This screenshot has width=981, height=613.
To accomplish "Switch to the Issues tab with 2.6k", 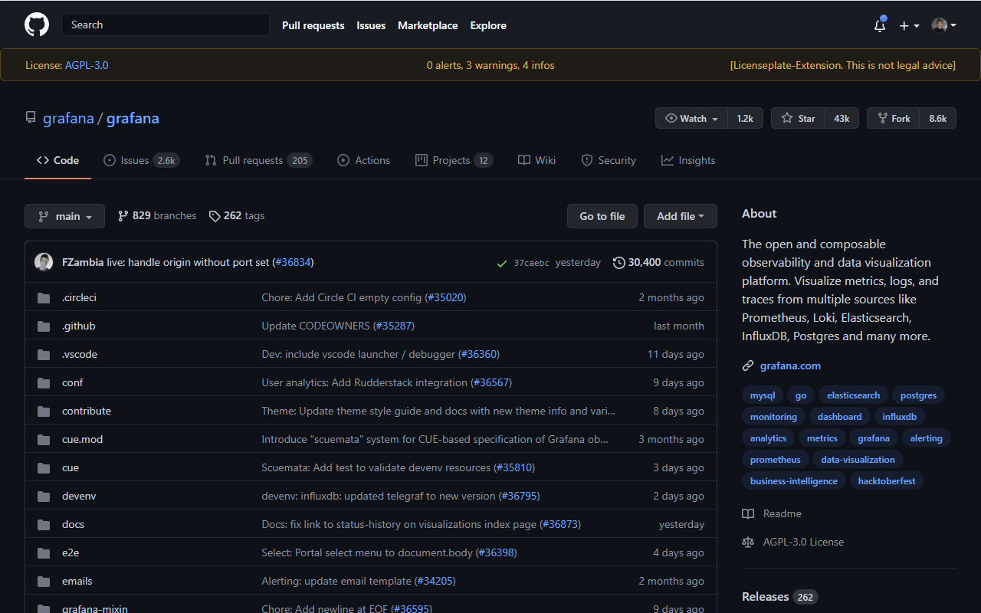I will tap(142, 160).
